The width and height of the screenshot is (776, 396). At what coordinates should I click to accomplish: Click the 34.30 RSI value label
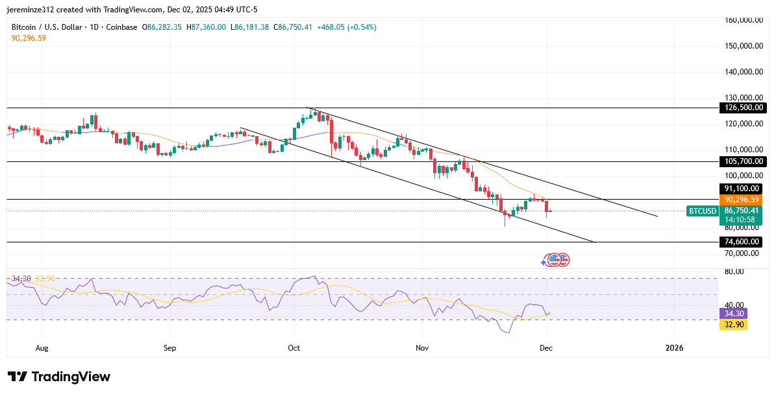733,314
